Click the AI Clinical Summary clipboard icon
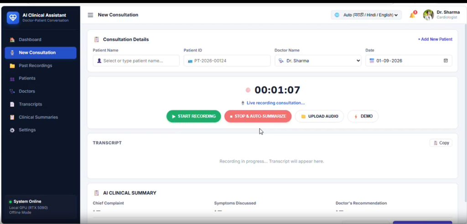Viewport: 467px width, 224px height. 97,193
